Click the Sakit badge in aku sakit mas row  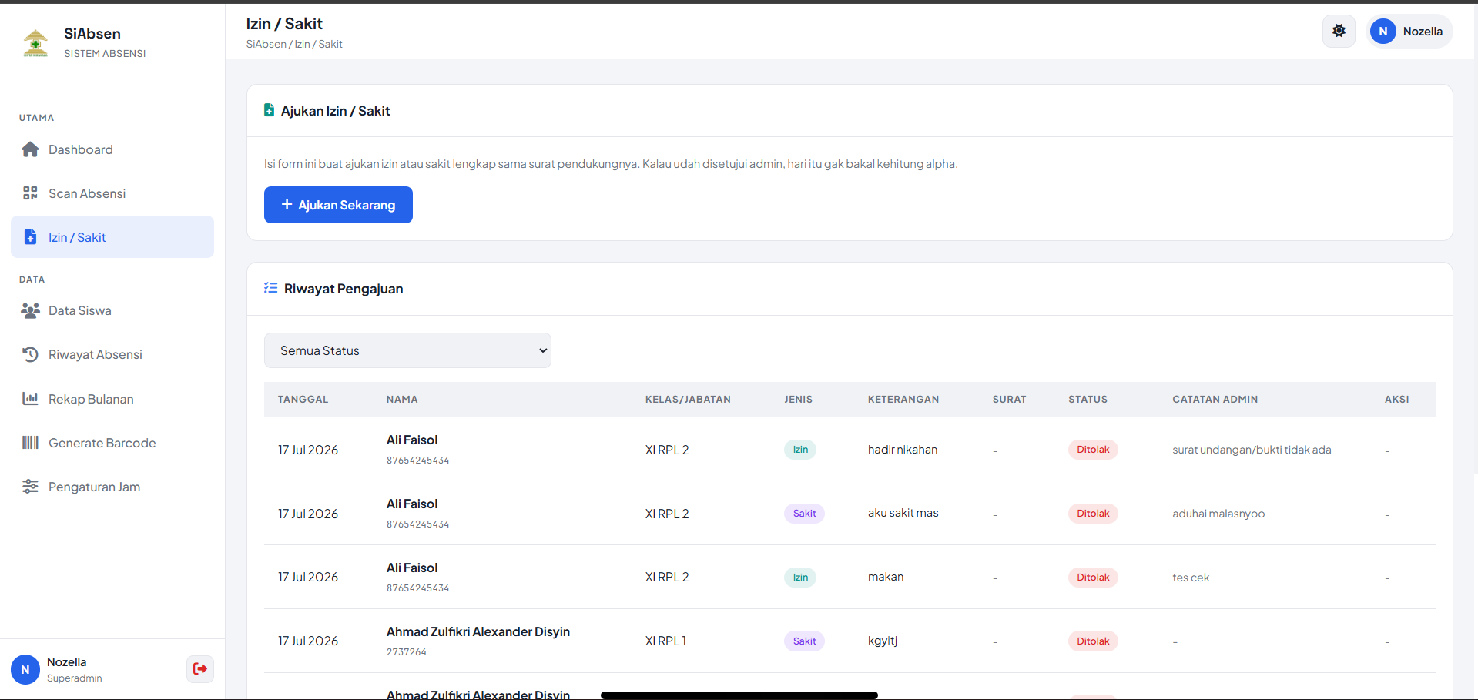click(x=804, y=514)
